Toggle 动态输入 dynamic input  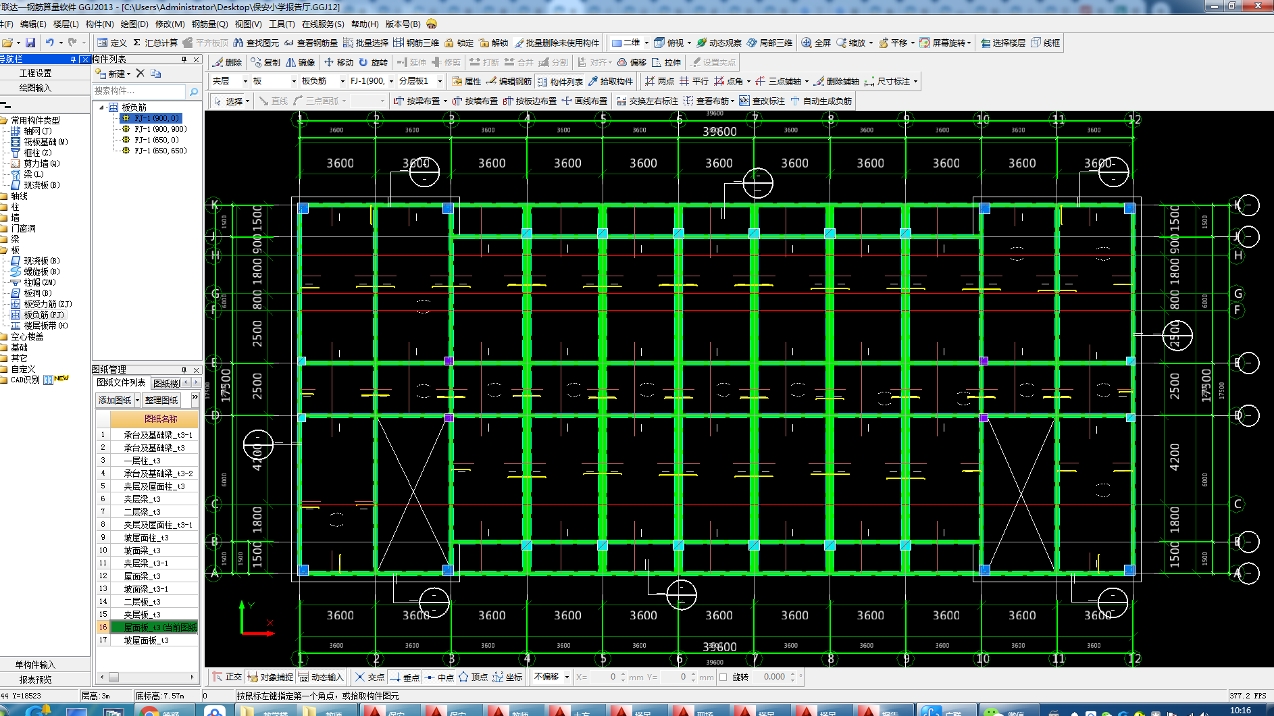click(320, 677)
